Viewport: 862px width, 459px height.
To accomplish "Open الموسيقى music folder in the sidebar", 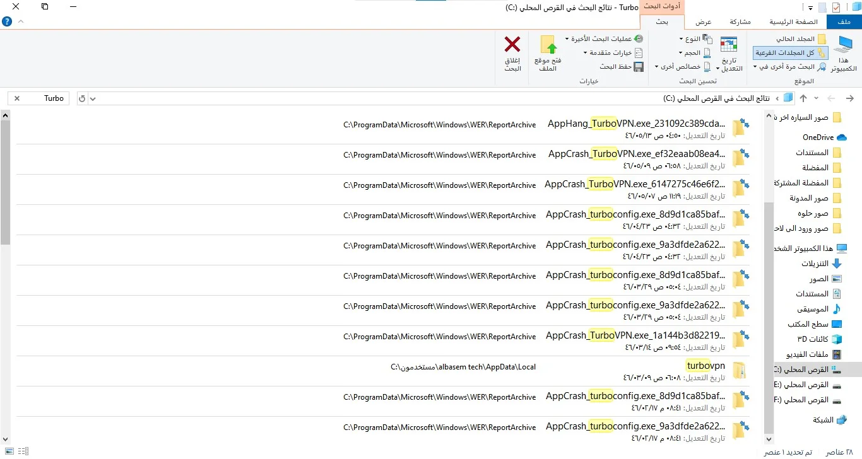I will [x=819, y=309].
